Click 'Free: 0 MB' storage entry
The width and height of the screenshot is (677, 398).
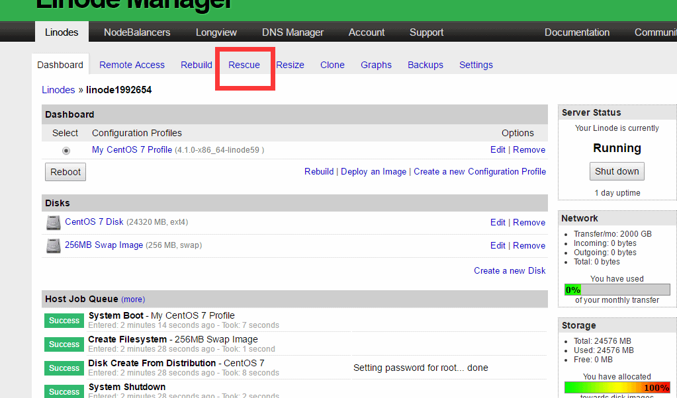[593, 359]
